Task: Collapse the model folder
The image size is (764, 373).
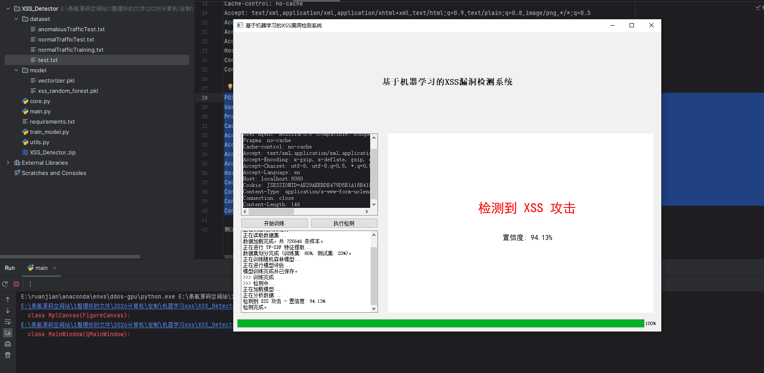Action: 16,70
